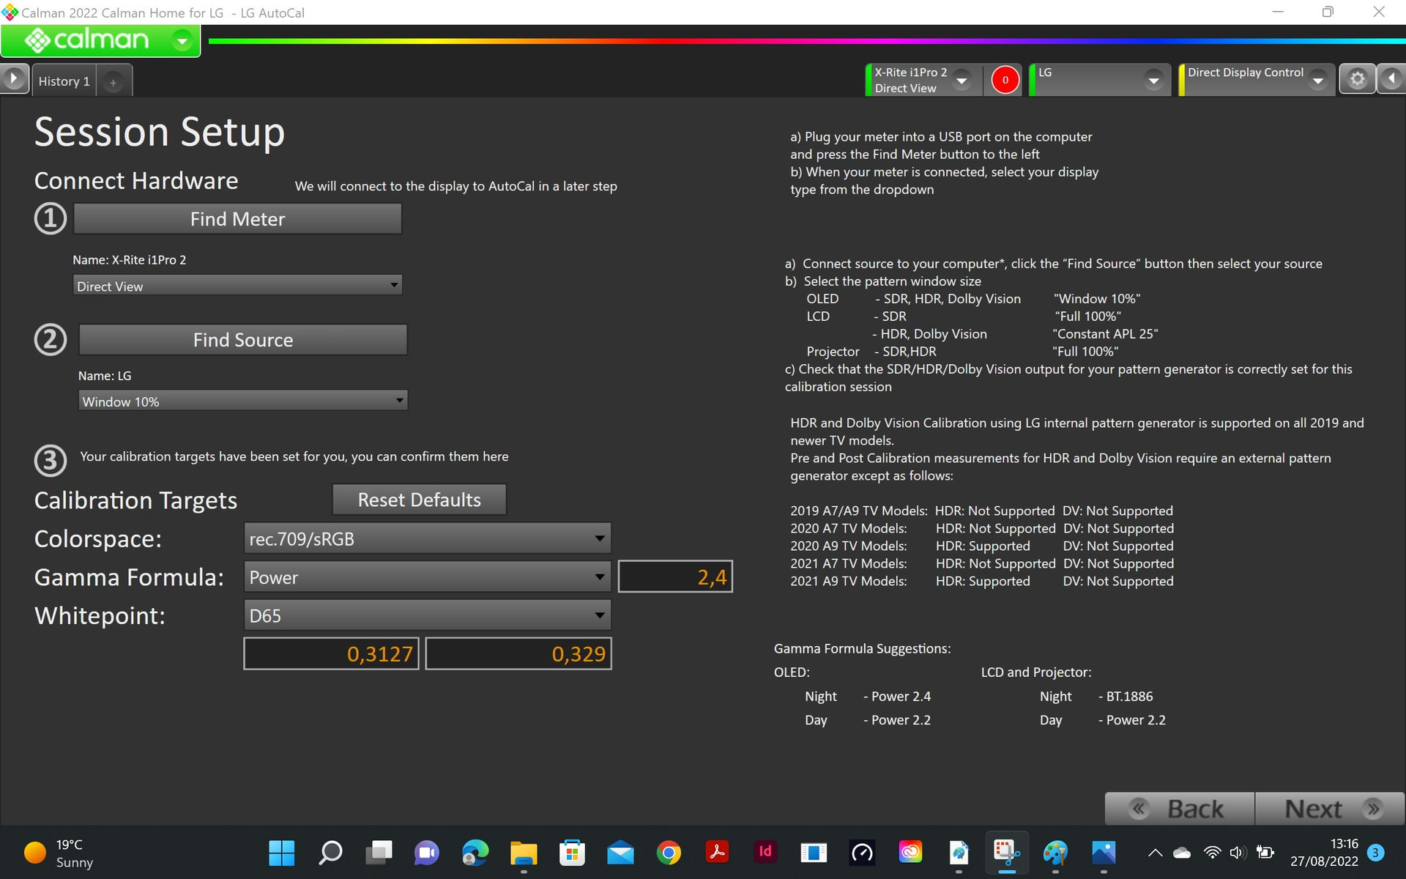Screen dimensions: 1406x879
Task: Switch to the History 1 tab
Action: pyautogui.click(x=64, y=81)
